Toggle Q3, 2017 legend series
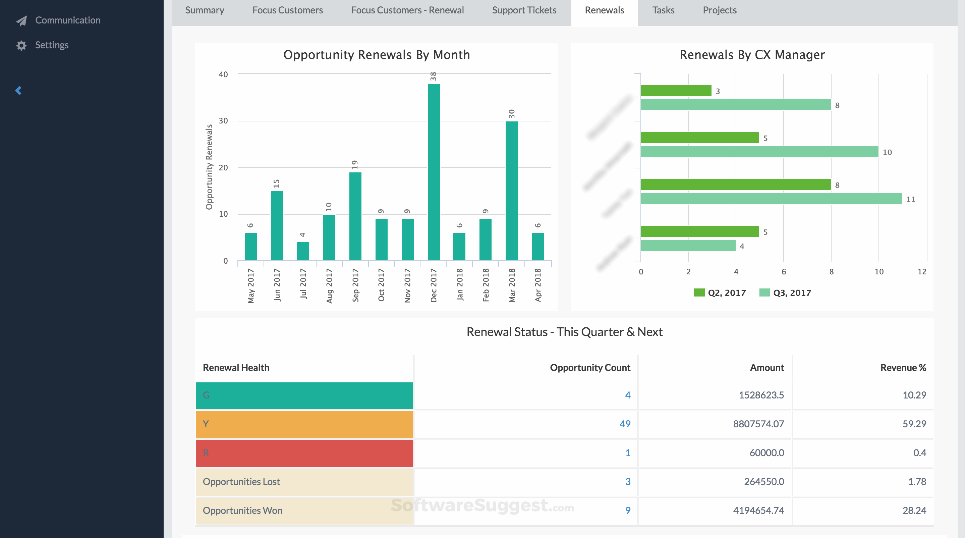The height and width of the screenshot is (538, 965). pyautogui.click(x=785, y=292)
